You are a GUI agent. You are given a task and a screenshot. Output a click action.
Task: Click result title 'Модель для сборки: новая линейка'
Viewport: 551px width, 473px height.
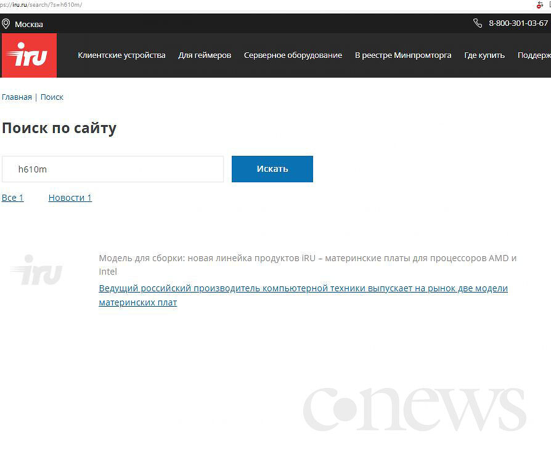coord(308,265)
